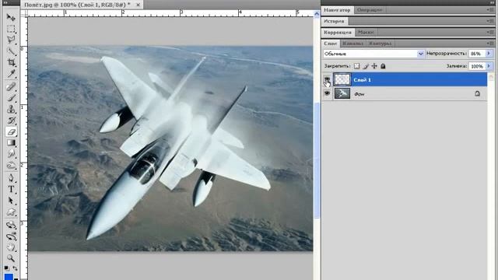Viewport: 498px width, 280px height.
Task: Select the Фон layer thumbnail
Action: [x=342, y=93]
